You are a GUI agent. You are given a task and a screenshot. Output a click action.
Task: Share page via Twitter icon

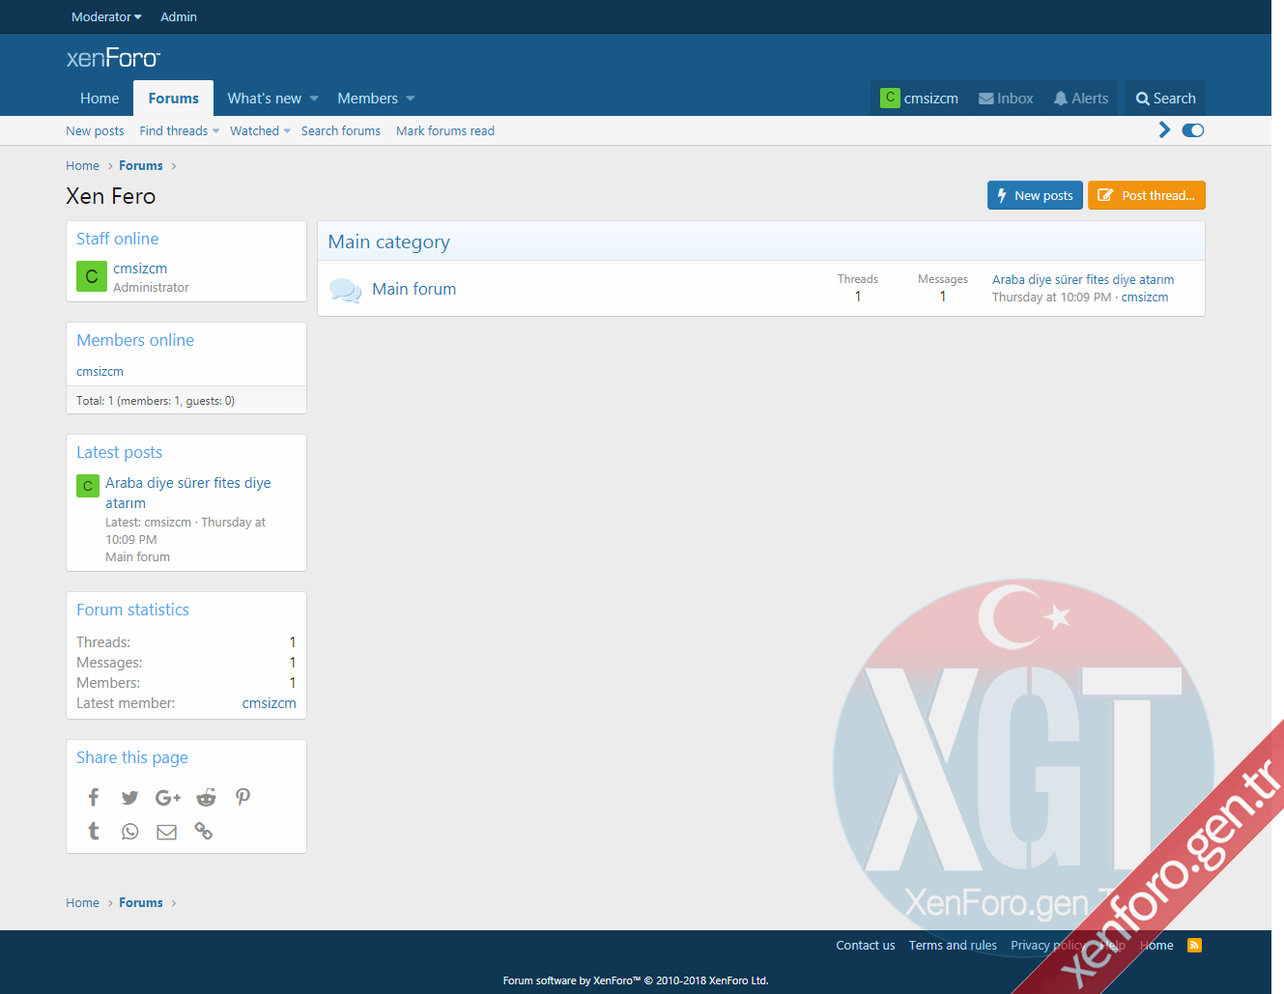coord(129,797)
